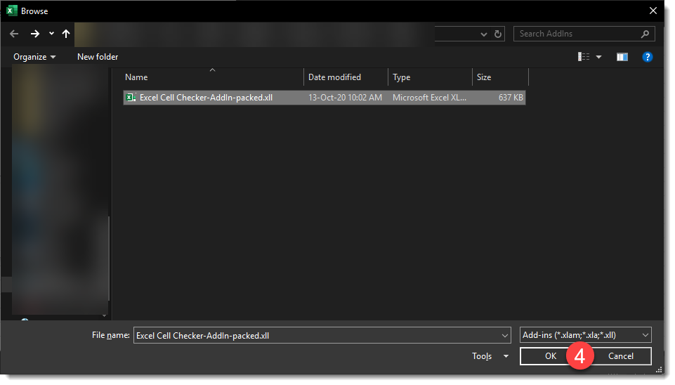Create a New folder

click(98, 57)
